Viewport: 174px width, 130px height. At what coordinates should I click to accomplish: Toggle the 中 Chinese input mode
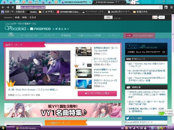coord(130,128)
